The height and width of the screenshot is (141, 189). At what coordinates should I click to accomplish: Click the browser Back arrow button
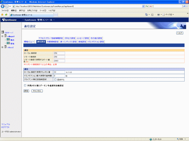pyautogui.click(x=3, y=6)
